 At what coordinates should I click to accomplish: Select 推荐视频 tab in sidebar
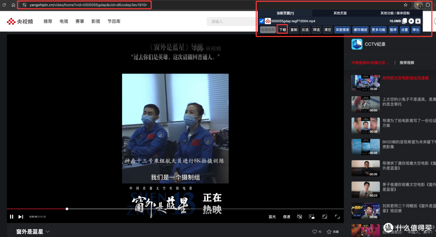[407, 63]
